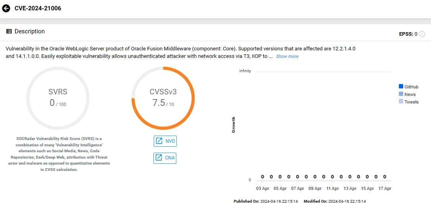Viewport: 431px width, 207px height.
Task: Click the Description list icon
Action: (9, 31)
